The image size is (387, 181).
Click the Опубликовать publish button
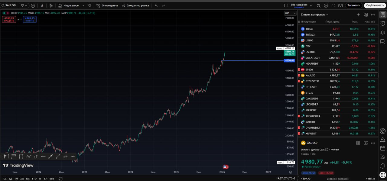pyautogui.click(x=375, y=5)
